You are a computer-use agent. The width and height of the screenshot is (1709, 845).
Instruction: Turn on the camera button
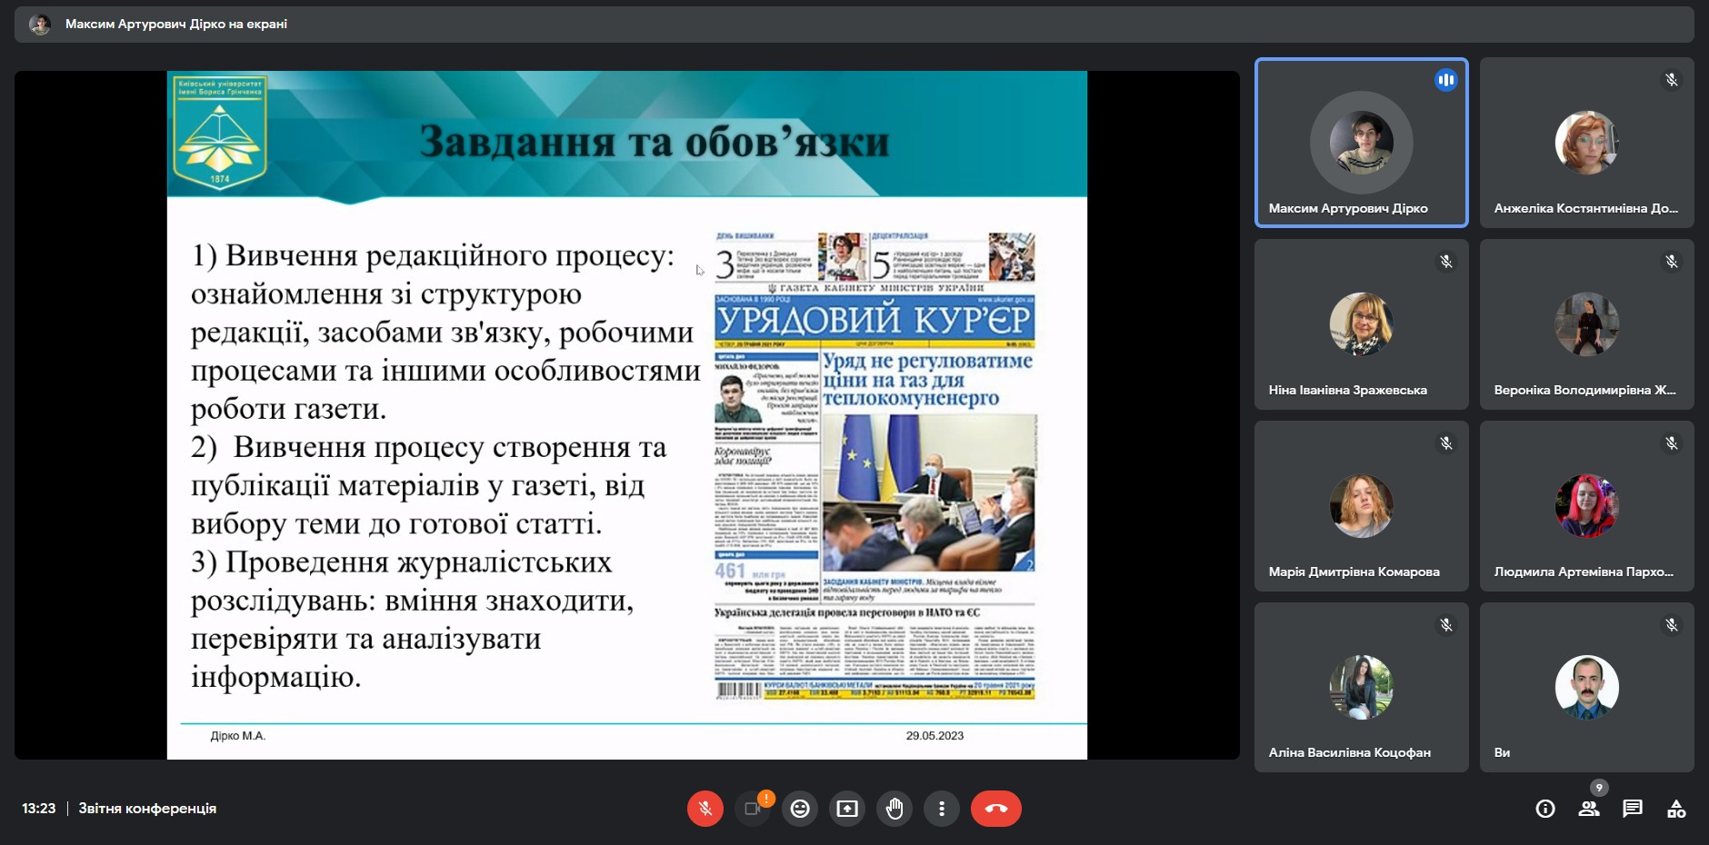[752, 809]
